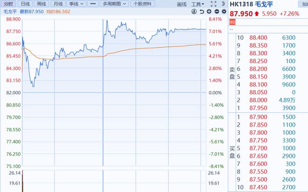The image size is (308, 192).
Task: Click the 画线 draw line button
Action: coord(182,4)
